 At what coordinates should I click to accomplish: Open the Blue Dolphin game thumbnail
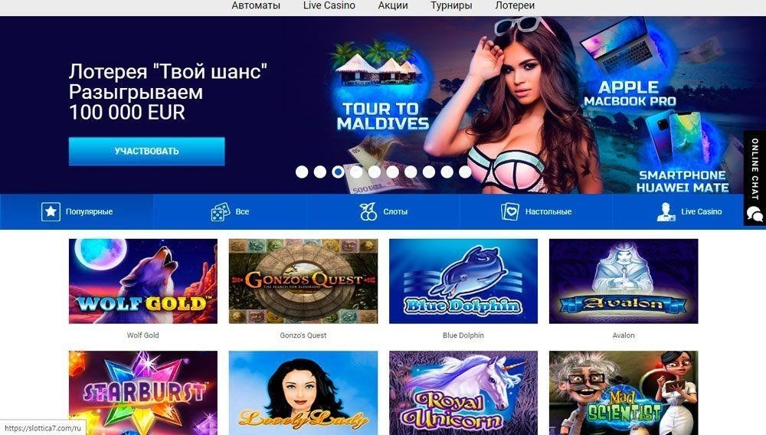[463, 281]
